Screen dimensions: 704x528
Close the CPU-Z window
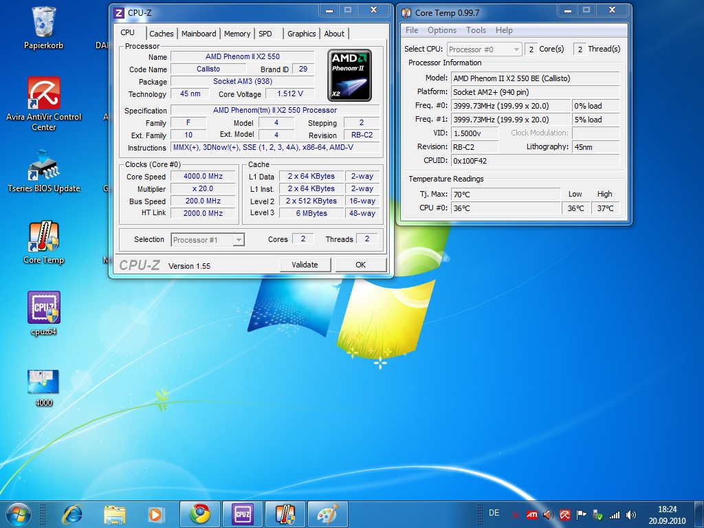(373, 10)
